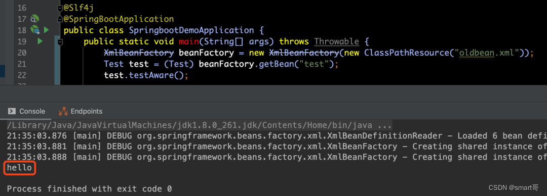Click the hello output line in the console
Screen dimensions: 547x196
20,168
